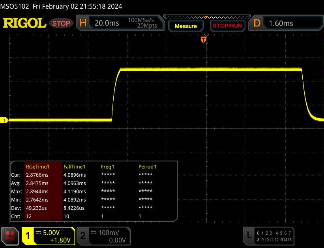324x248 pixels.
Task: Open the logic analyzer L channels panel
Action: point(268,236)
